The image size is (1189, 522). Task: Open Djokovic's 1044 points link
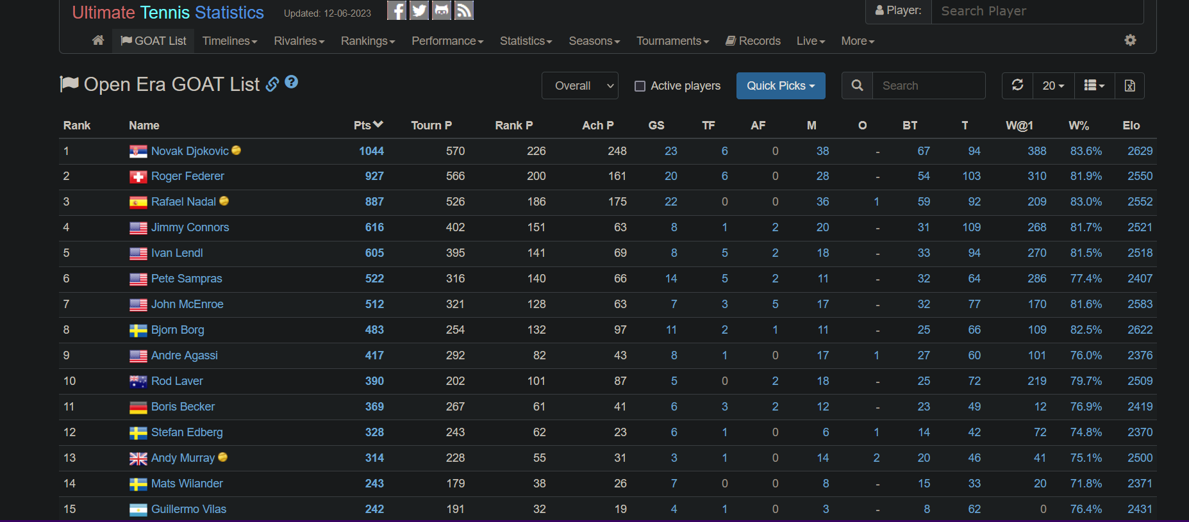(x=371, y=151)
